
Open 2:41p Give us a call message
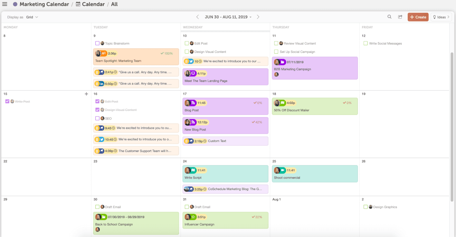(x=136, y=72)
